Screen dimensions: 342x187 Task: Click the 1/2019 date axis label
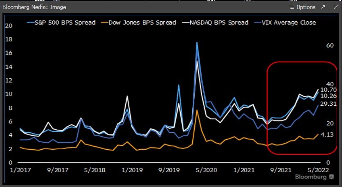(132, 170)
